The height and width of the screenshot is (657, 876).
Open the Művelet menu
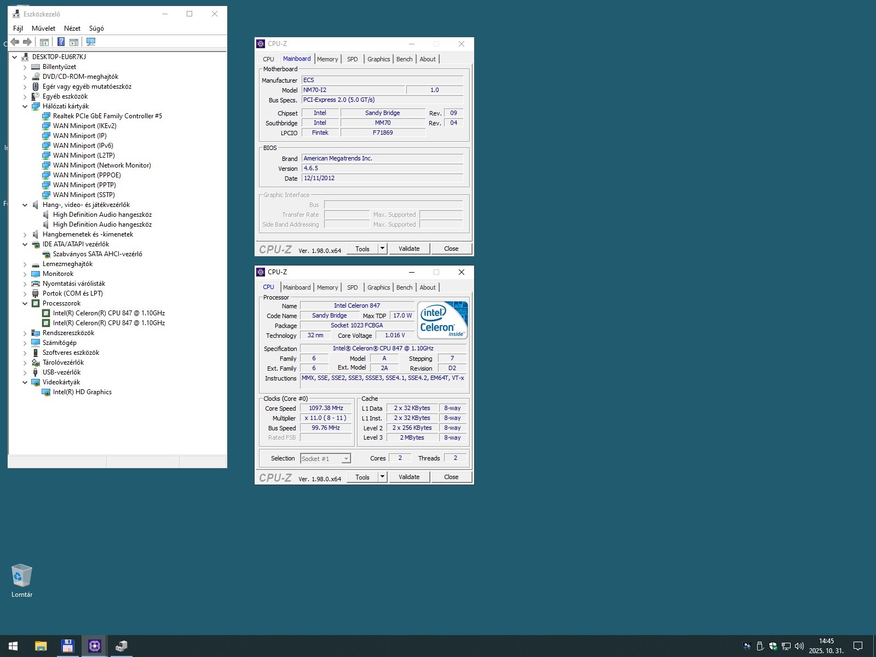[43, 28]
